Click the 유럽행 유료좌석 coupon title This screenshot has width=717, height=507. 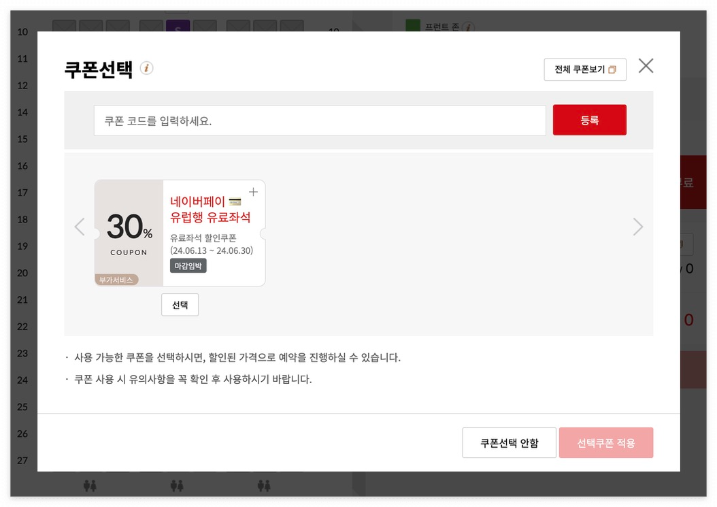(210, 217)
